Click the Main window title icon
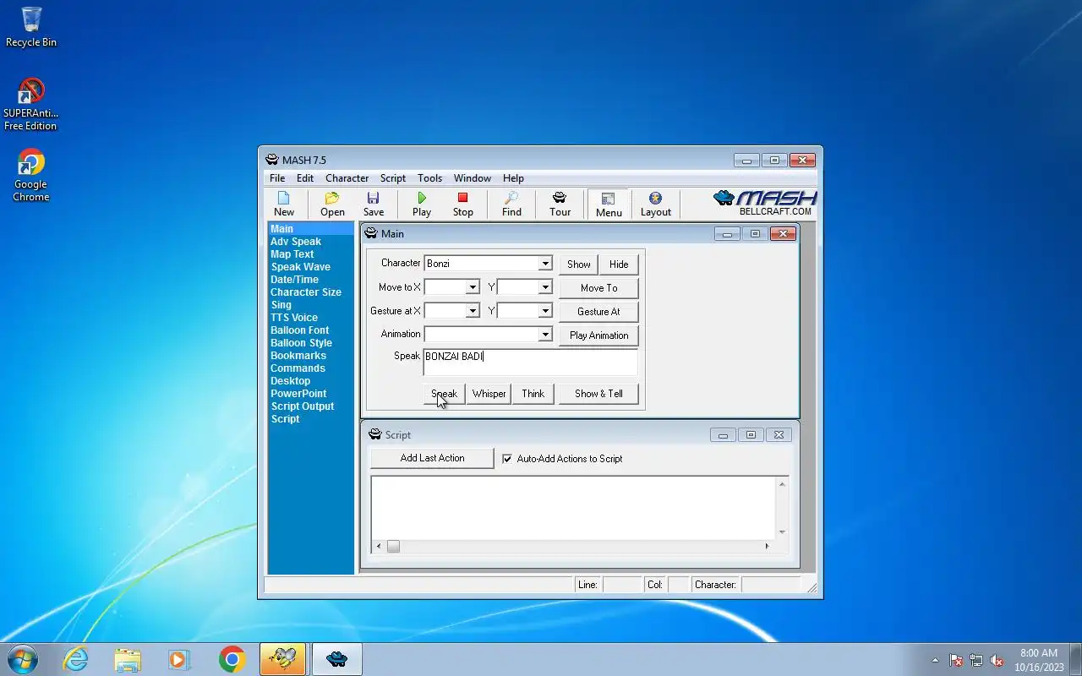The height and width of the screenshot is (676, 1082). (x=371, y=233)
